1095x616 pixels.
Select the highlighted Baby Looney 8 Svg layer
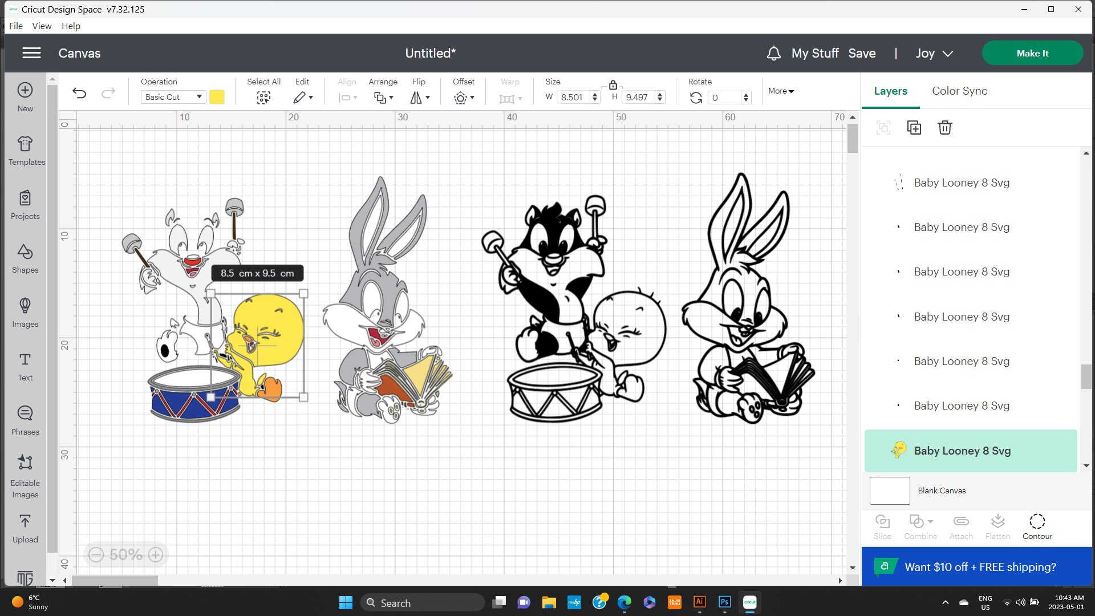970,451
